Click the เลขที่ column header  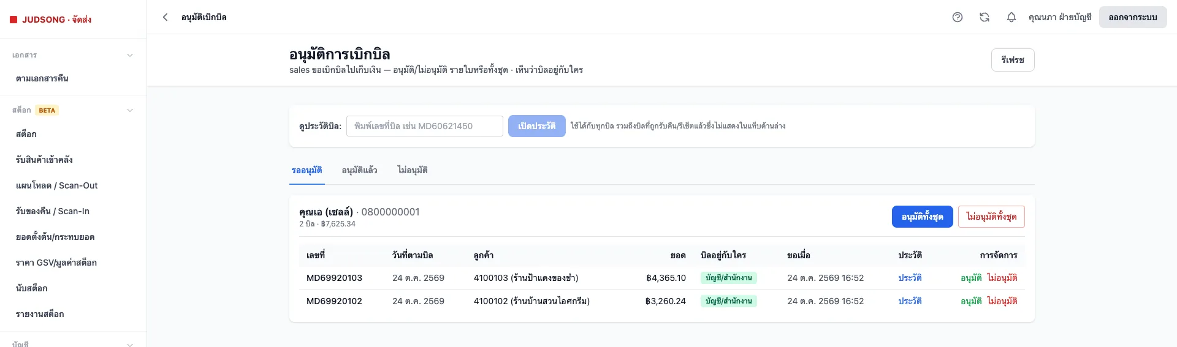pyautogui.click(x=316, y=255)
